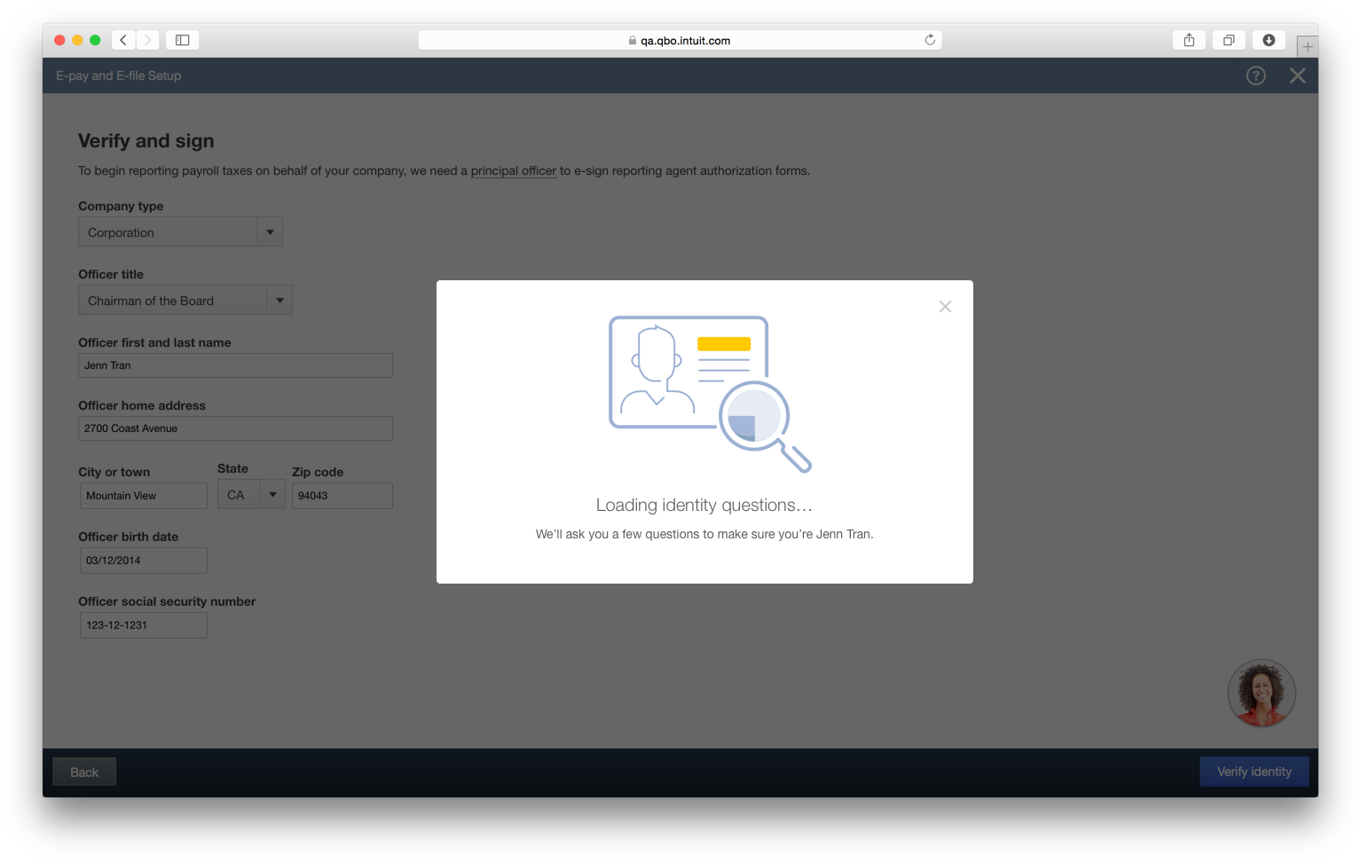Click the Officer first and last name field
Viewport: 1361px width, 863px height.
[x=235, y=365]
